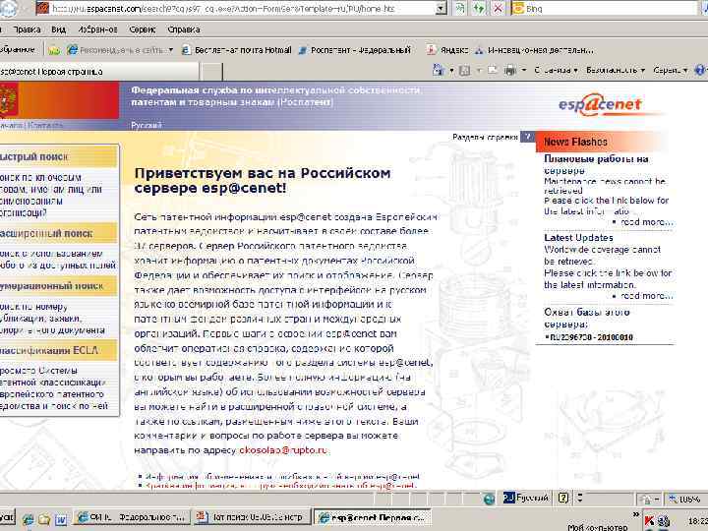Click the Print icon in command bar
The image size is (708, 531).
pyautogui.click(x=510, y=70)
